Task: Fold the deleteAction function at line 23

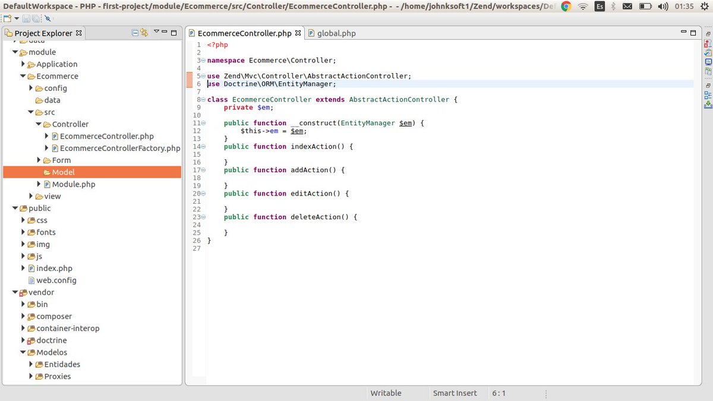Action: [203, 217]
